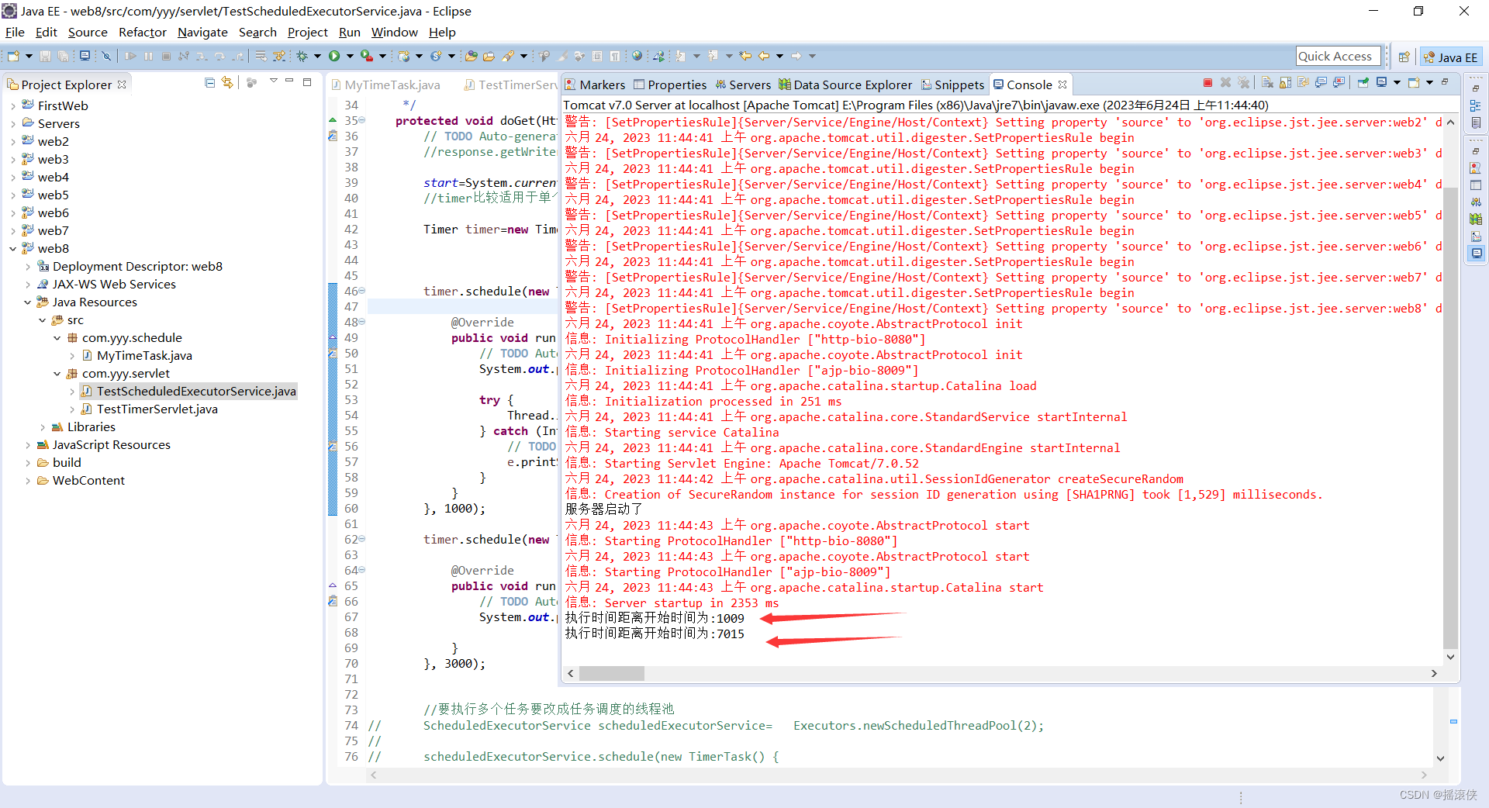Open Display Selected Console dropdown arrow
The height and width of the screenshot is (808, 1489).
point(1397,83)
